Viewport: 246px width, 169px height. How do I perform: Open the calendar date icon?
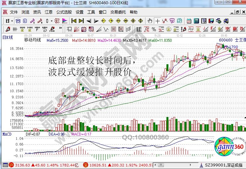pos(189,21)
